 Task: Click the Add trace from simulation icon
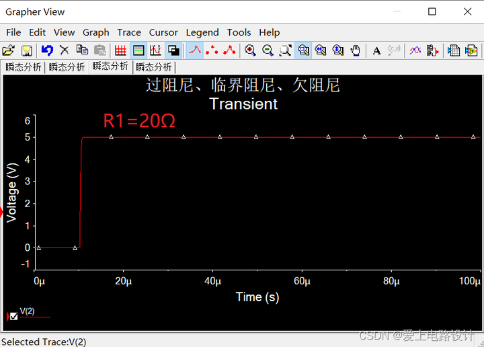coord(433,50)
